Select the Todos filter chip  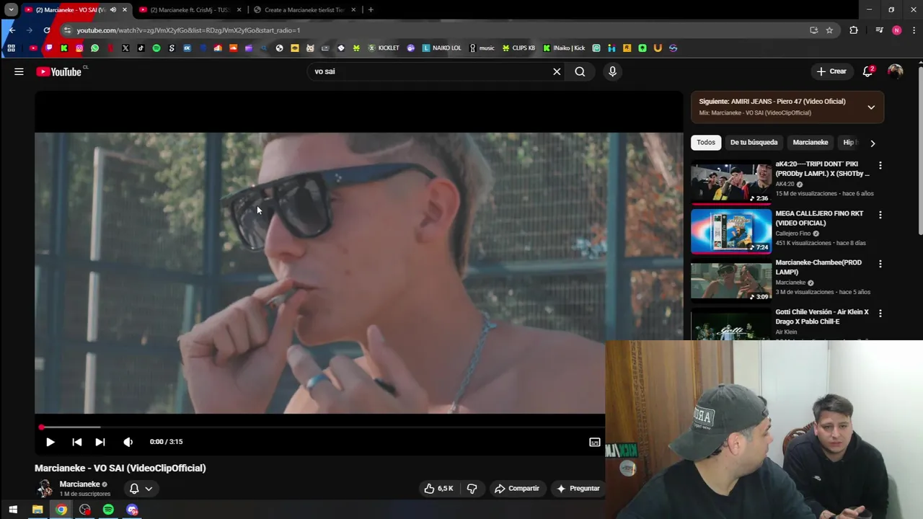click(706, 142)
